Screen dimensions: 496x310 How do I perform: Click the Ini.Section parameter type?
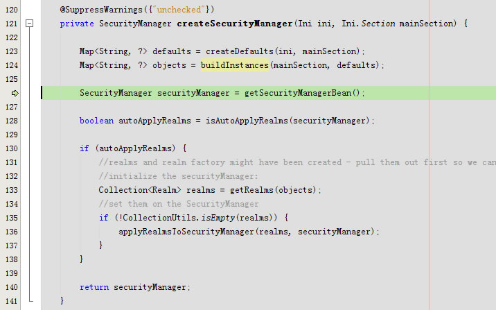coord(369,24)
